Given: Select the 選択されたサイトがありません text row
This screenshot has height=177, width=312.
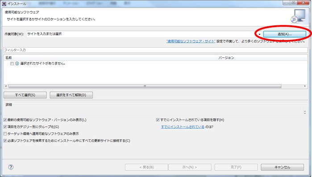Looking at the screenshot, I should pos(43,64).
